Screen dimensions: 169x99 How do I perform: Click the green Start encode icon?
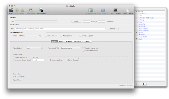[x=17, y=10]
